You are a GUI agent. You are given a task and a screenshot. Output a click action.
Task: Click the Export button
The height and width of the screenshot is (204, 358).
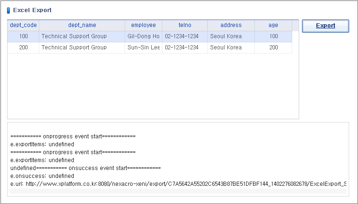coord(325,26)
